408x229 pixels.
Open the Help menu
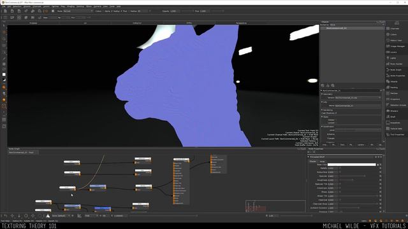point(119,6)
